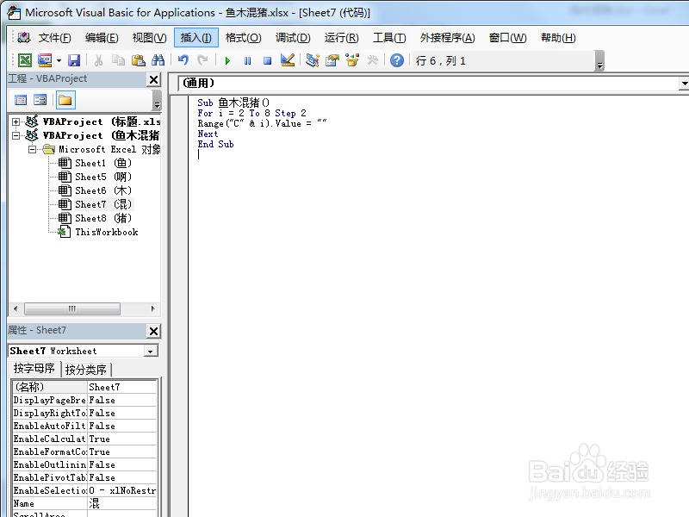Screen dimensions: 689x517
Task: Close the 工程 - VBAProject pane
Action: (154, 79)
